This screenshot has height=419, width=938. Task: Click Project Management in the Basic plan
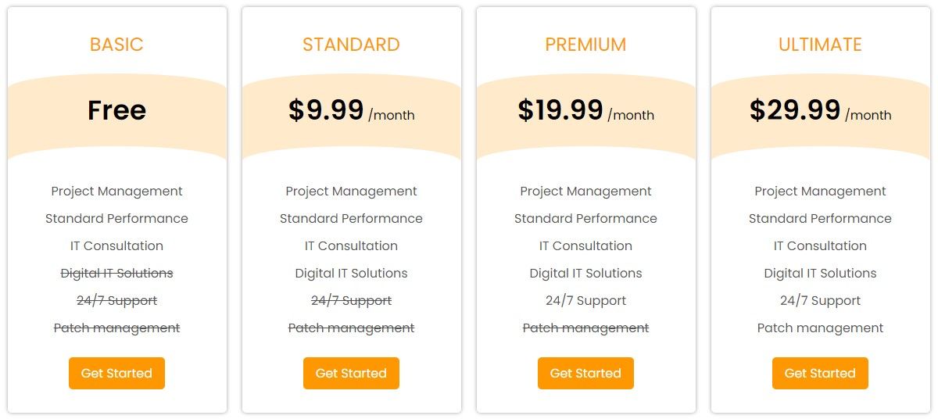pos(116,191)
